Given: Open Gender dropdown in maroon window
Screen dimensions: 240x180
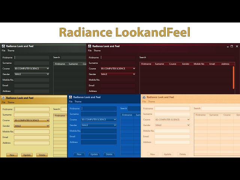Looking at the screenshot, I should click(x=118, y=74).
